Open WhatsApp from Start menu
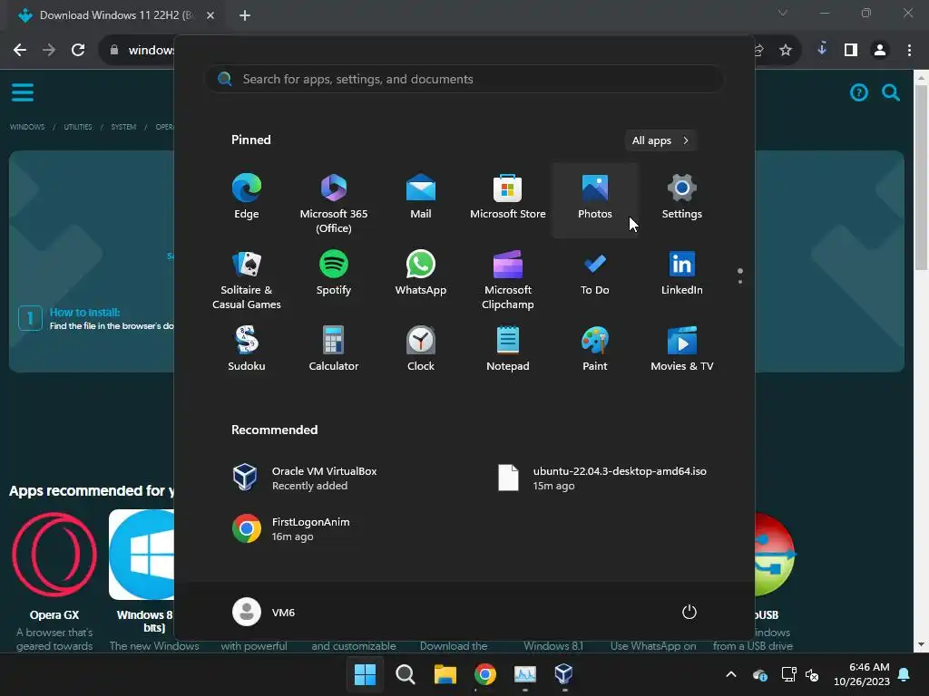 pyautogui.click(x=421, y=274)
